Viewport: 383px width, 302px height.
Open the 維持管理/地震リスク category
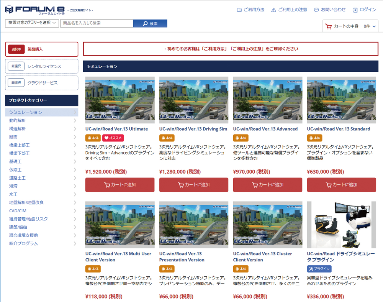pos(41,219)
